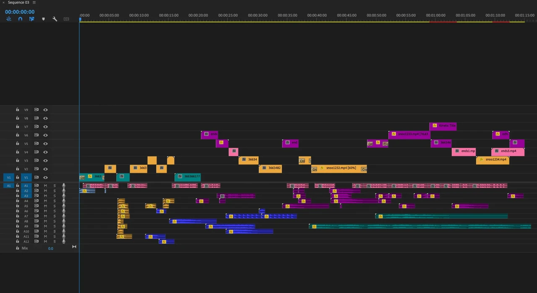Toggle A2 track targeting
The image size is (537, 293).
(x=26, y=191)
